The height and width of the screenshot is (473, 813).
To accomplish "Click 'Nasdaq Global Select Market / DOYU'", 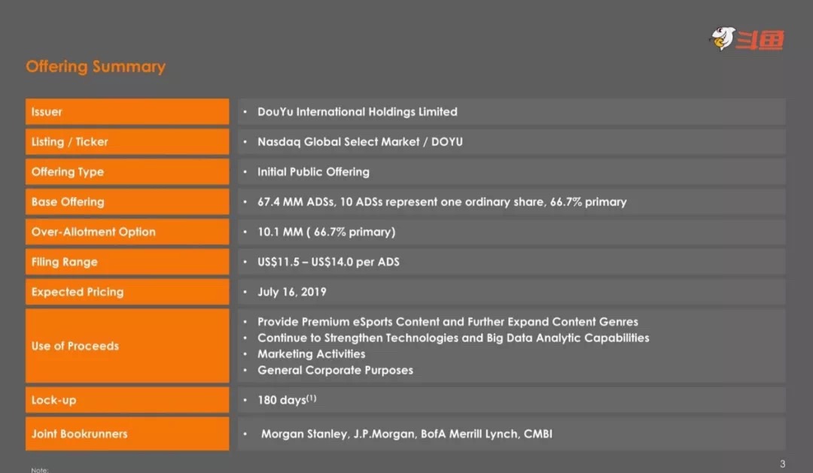I will 360,142.
